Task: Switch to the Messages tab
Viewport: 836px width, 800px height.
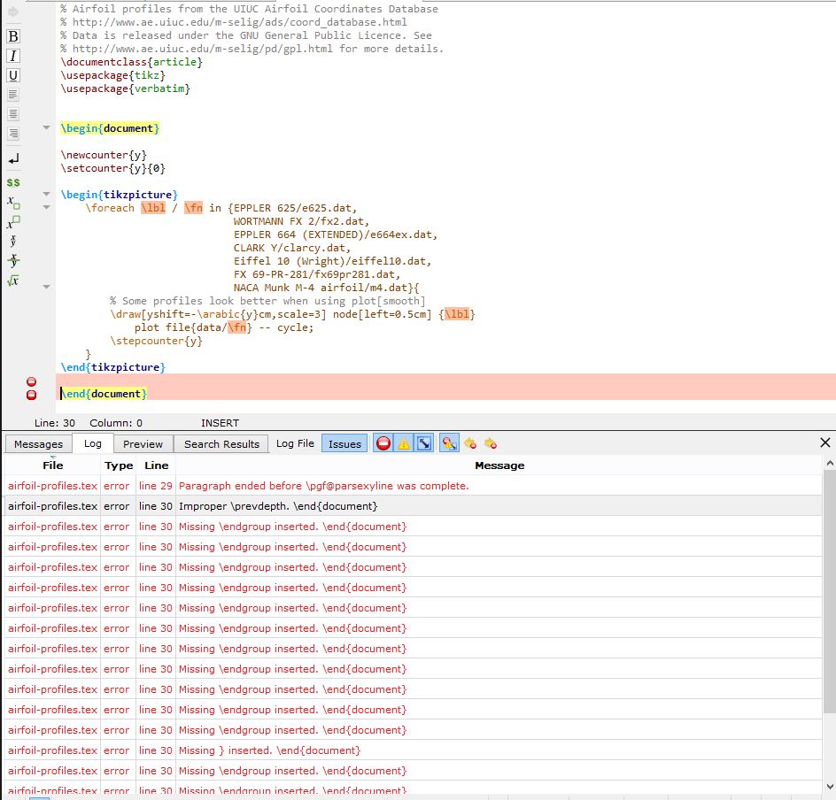Action: (38, 443)
